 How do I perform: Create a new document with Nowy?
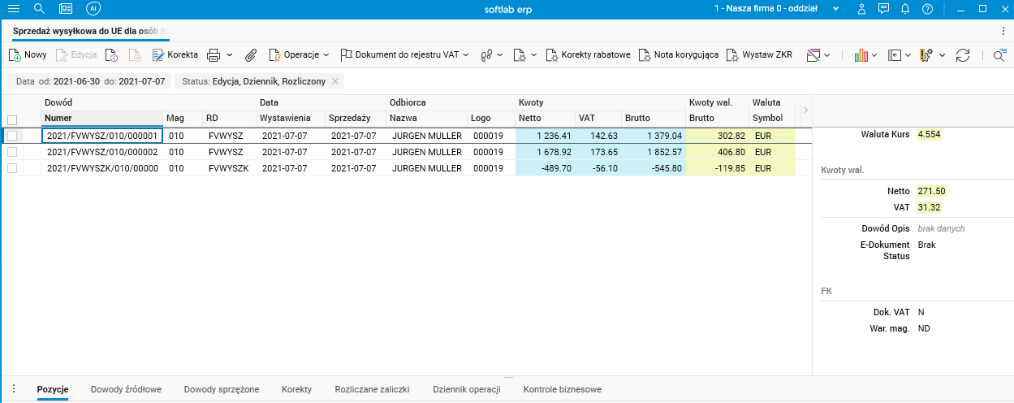[28, 55]
